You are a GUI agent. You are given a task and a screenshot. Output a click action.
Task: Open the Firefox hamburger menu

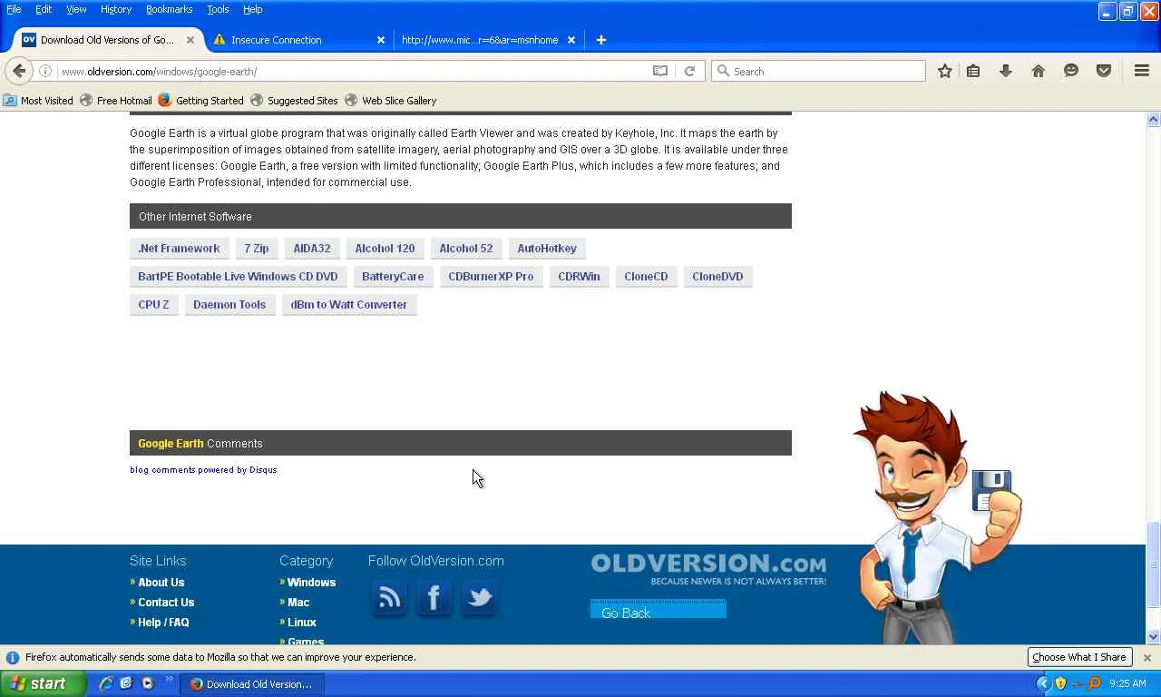[1142, 71]
